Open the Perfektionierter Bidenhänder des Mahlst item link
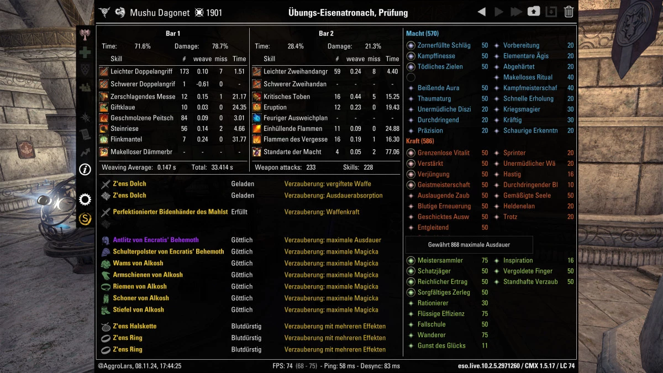 click(170, 212)
